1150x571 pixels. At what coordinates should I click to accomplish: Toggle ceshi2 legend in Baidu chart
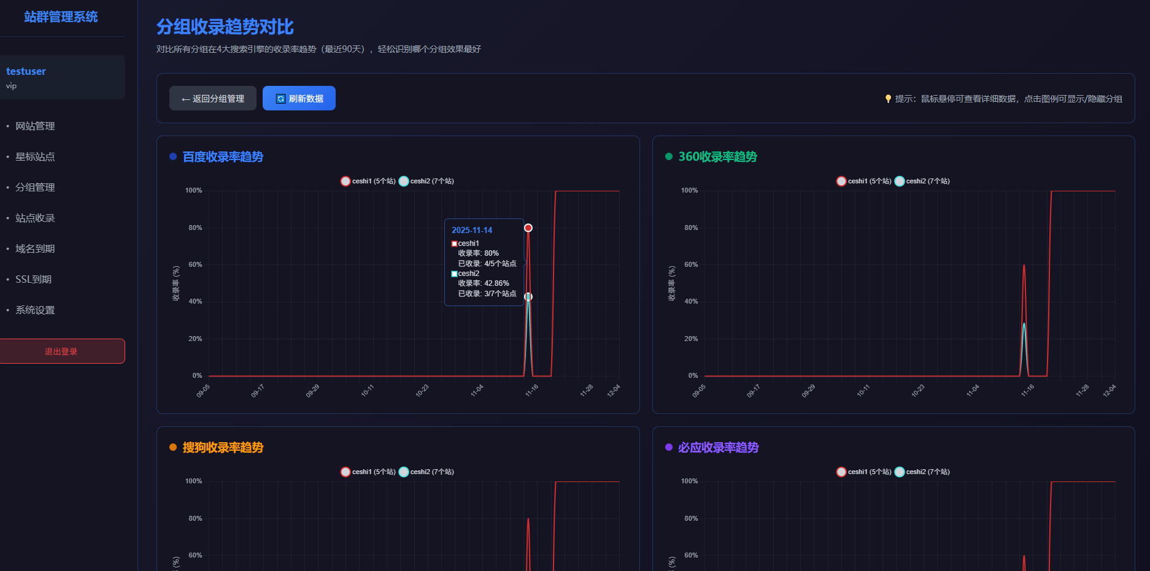(426, 181)
